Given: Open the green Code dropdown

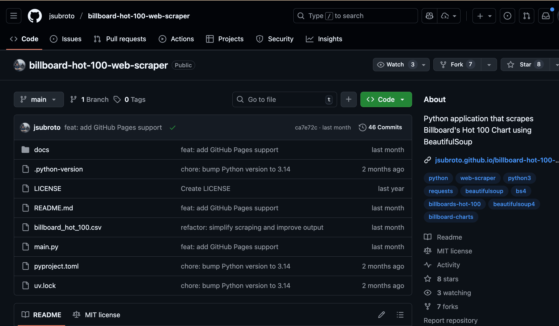Looking at the screenshot, I should (x=386, y=99).
